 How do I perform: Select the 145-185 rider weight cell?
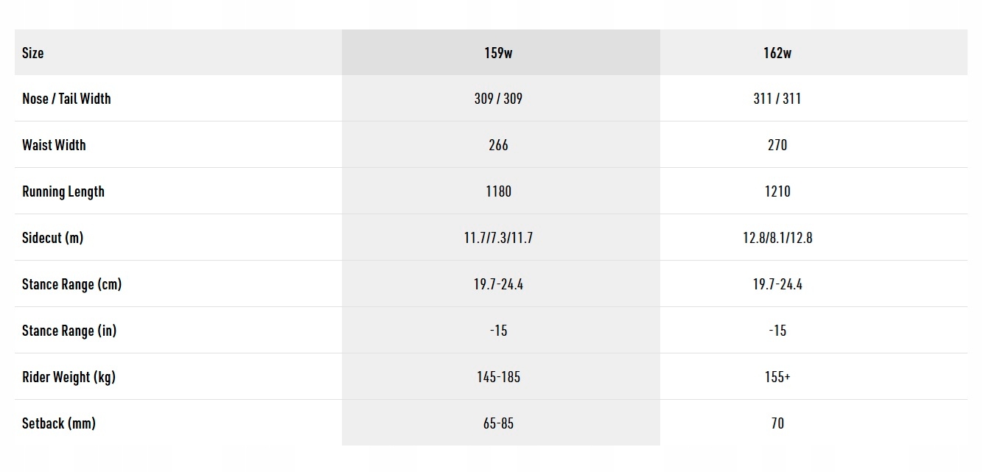pyautogui.click(x=499, y=377)
